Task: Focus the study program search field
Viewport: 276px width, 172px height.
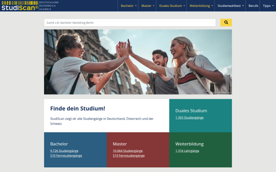Action: tap(130, 22)
